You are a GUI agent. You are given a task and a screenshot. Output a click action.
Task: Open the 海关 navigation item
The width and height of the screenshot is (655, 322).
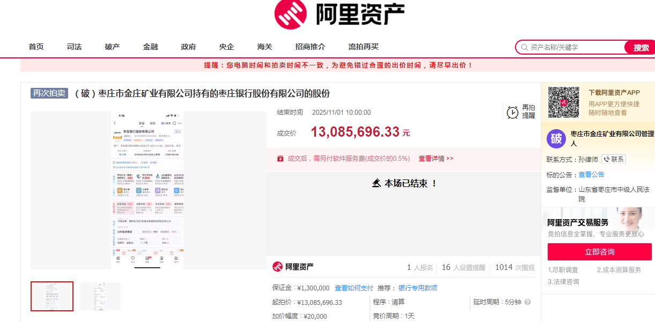[265, 47]
